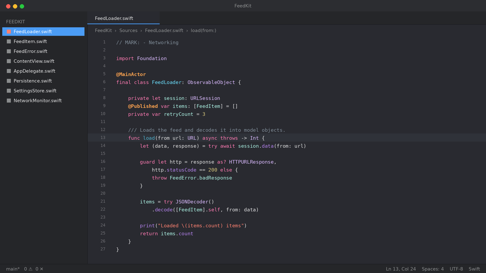Click import Foundation on line 3
The width and height of the screenshot is (486, 273).
141,58
